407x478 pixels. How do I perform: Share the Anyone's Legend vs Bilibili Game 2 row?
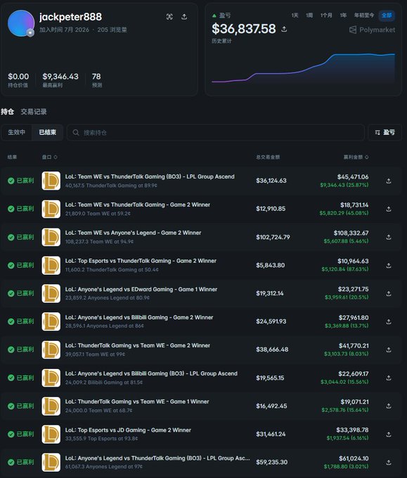tap(389, 322)
